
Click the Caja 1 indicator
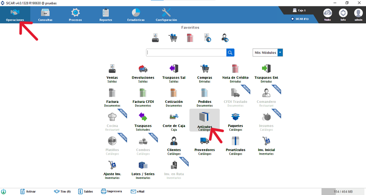299,10
